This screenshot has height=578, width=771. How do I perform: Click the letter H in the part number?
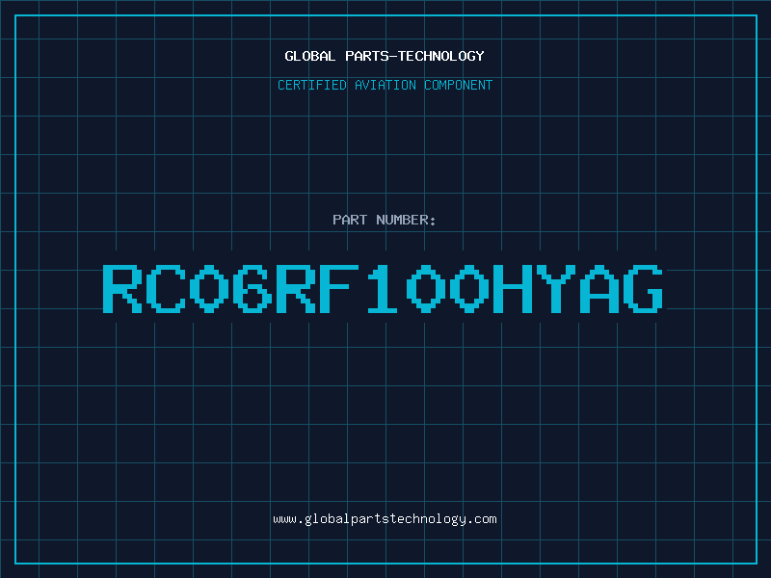[513, 289]
